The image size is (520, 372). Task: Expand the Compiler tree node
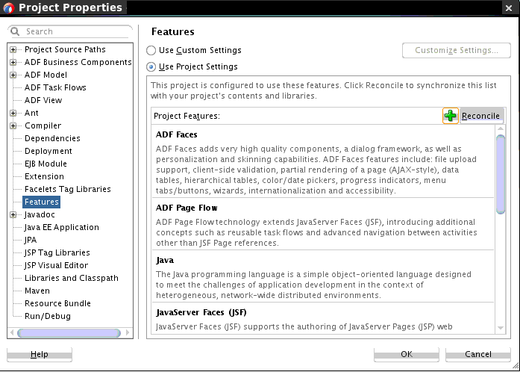pyautogui.click(x=13, y=126)
